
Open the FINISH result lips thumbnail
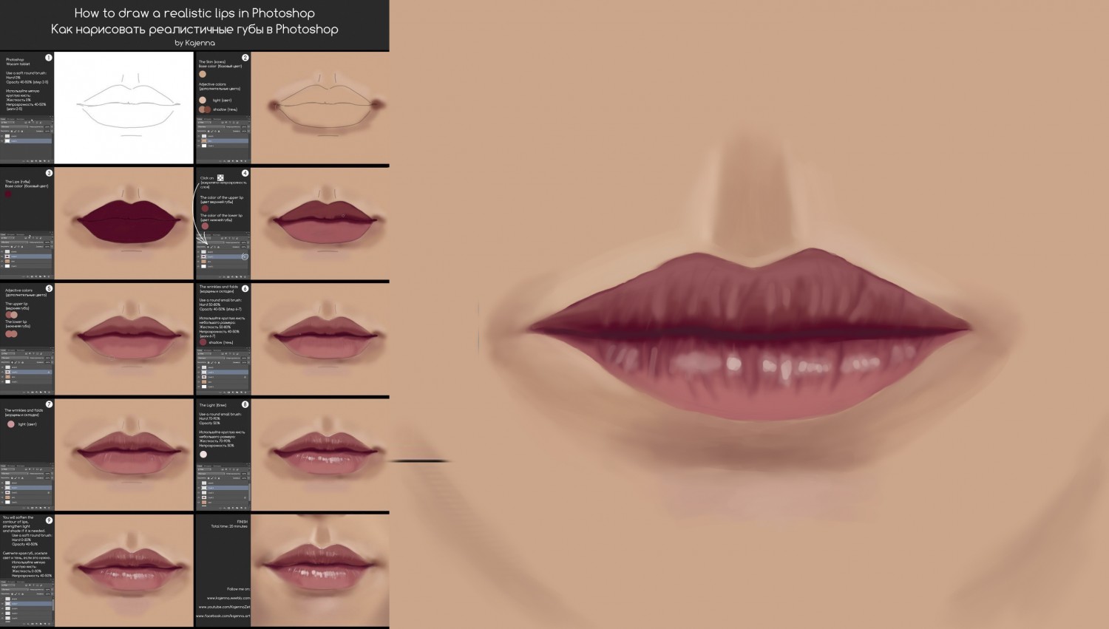click(x=320, y=571)
